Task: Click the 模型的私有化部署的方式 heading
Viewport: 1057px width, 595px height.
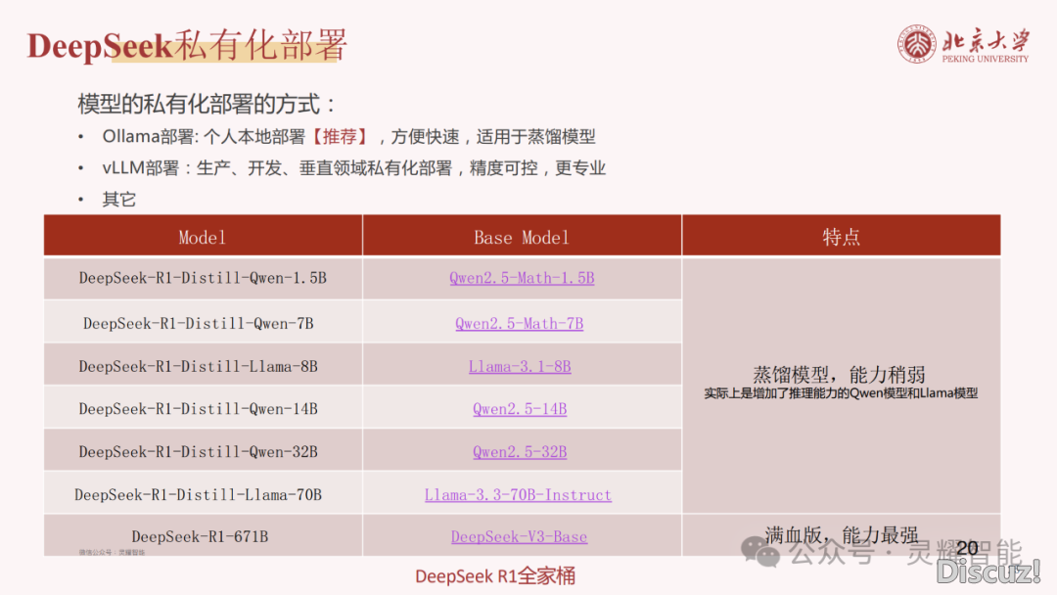Action: click(x=207, y=105)
